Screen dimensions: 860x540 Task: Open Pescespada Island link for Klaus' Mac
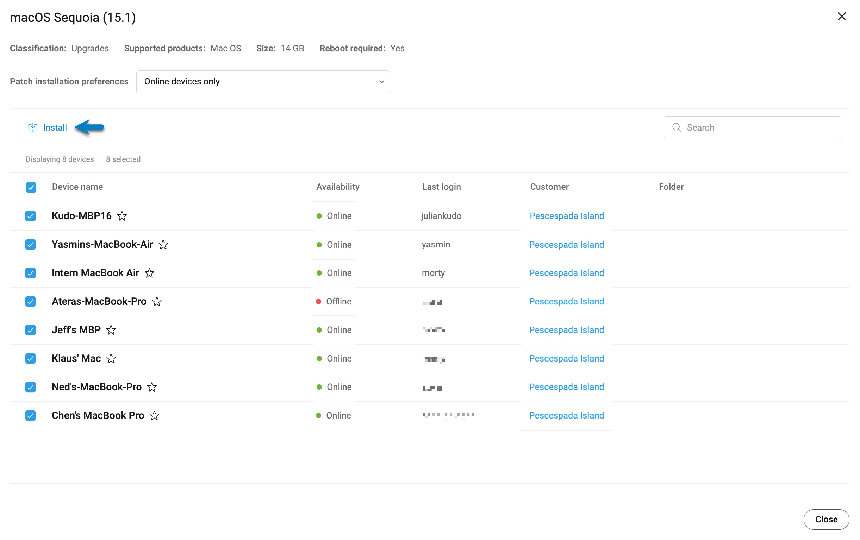tap(566, 359)
